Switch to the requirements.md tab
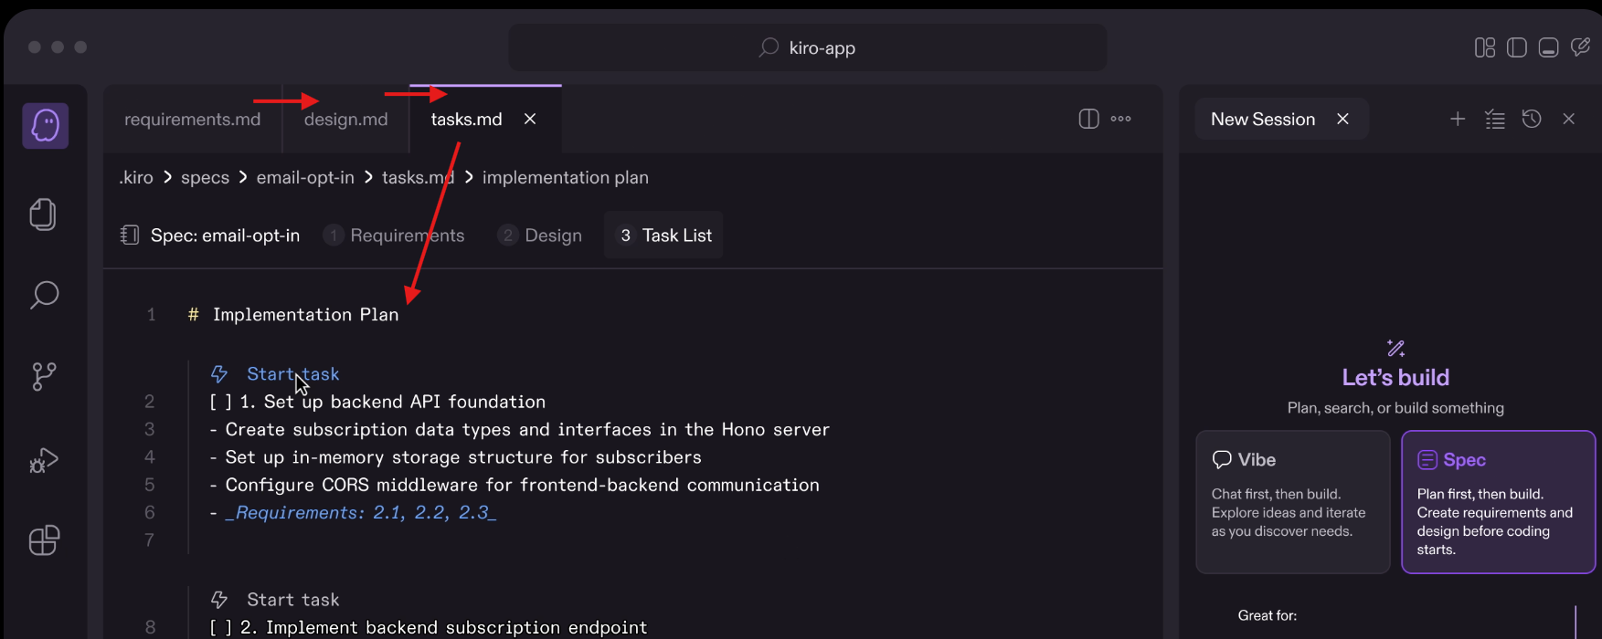The width and height of the screenshot is (1602, 639). (192, 119)
